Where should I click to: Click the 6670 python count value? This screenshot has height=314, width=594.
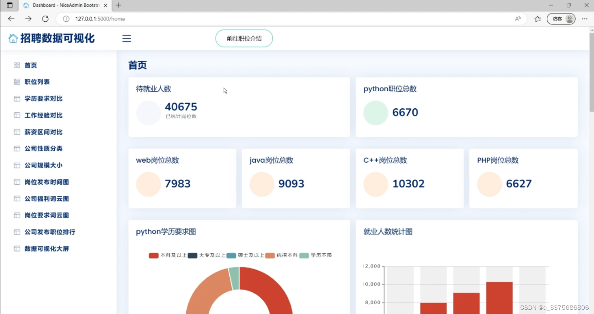tap(405, 113)
